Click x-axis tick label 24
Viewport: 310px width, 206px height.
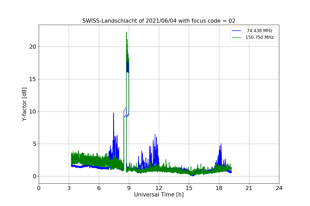(279, 188)
